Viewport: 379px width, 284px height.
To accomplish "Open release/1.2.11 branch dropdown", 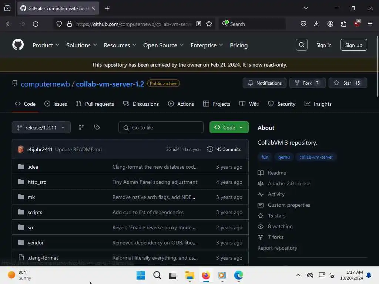I will (x=41, y=127).
